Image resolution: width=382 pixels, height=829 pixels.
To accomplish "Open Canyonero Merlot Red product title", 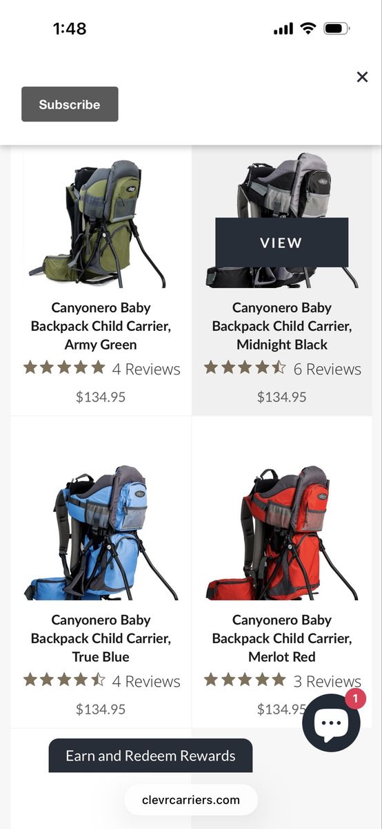I will pos(282,638).
